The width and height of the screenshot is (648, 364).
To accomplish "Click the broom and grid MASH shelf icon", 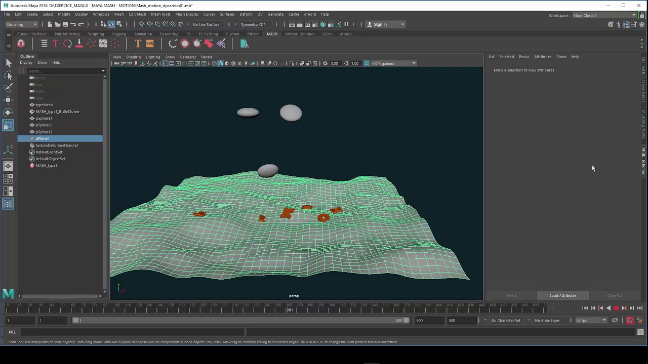I will click(x=221, y=44).
